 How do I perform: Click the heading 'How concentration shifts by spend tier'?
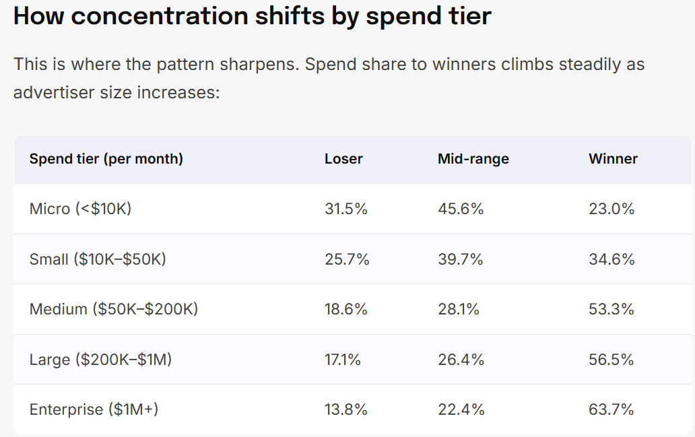252,16
